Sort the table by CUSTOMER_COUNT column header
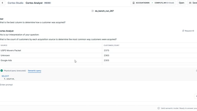 click(111, 45)
